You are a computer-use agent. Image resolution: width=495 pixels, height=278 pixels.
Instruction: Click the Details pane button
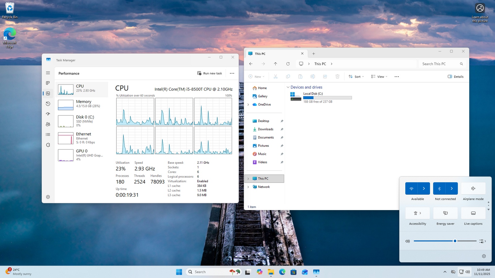pyautogui.click(x=455, y=77)
